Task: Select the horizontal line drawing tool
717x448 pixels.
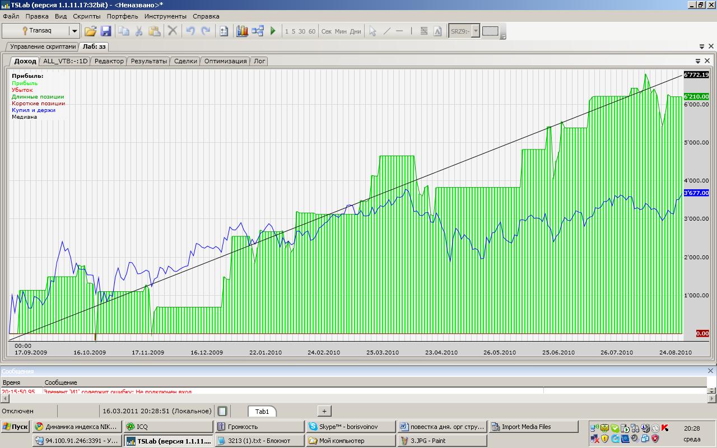Action: pyautogui.click(x=399, y=31)
